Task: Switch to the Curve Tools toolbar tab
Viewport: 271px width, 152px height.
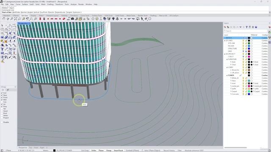Action: 85,16
